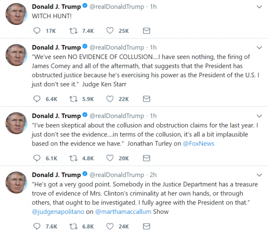Open the 2h timestamp of the last tweet
The height and width of the screenshot is (233, 268).
tap(153, 175)
